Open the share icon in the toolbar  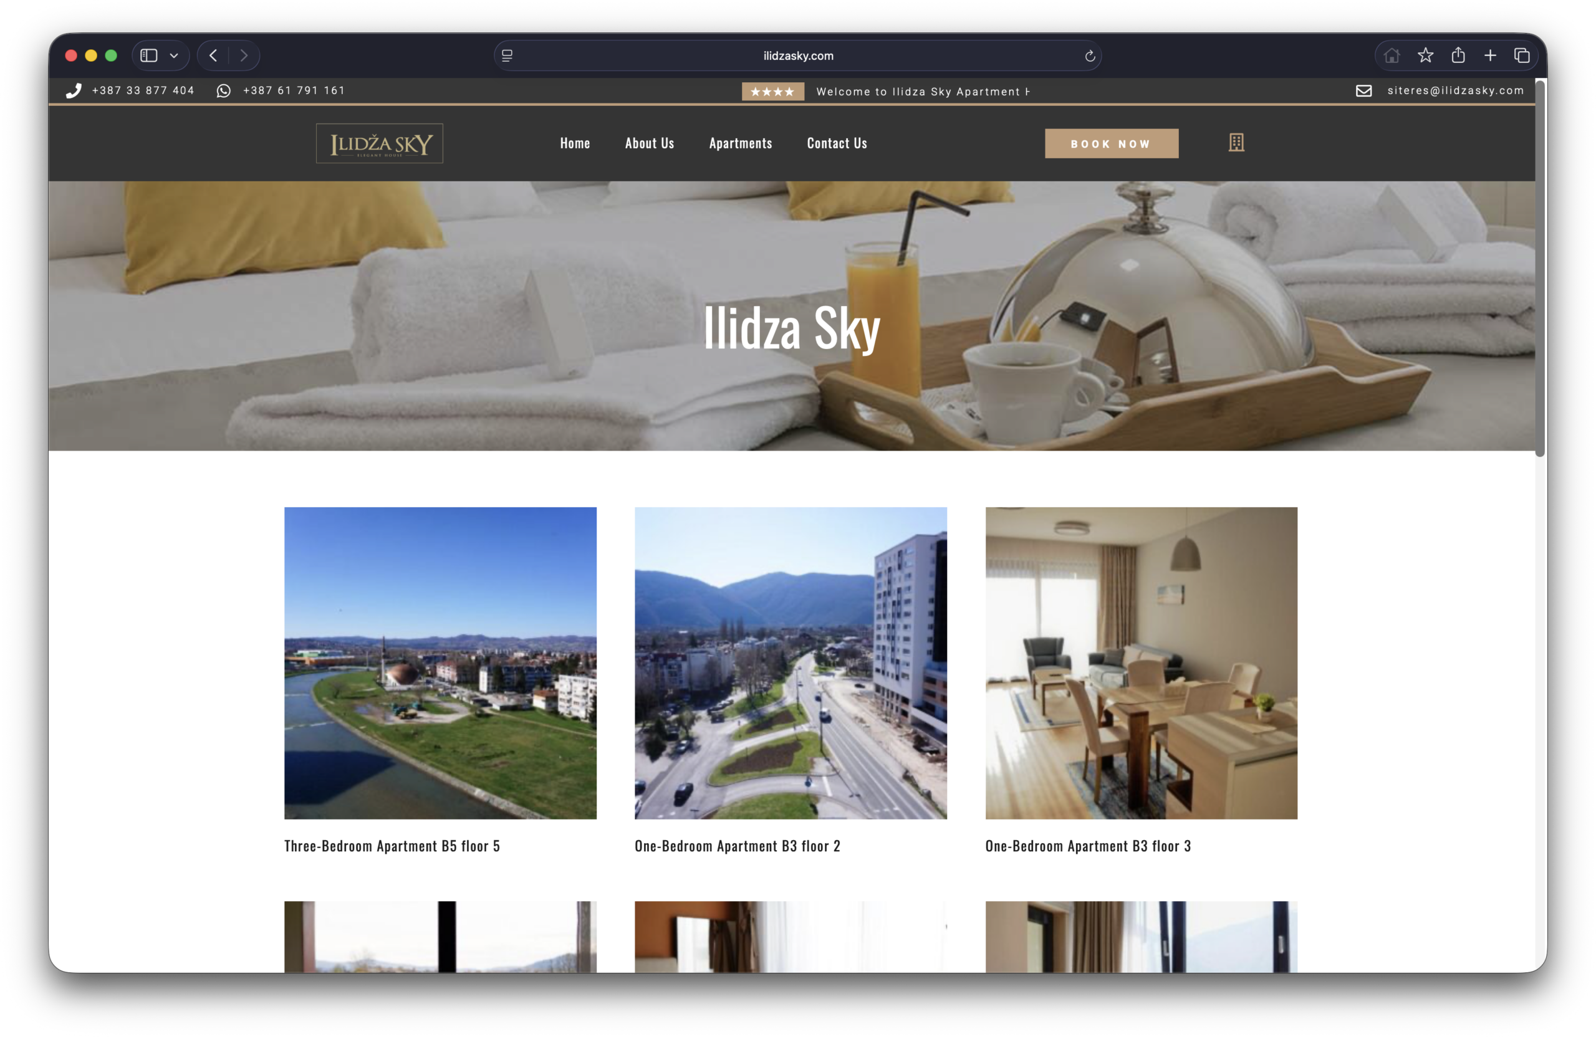1458,55
